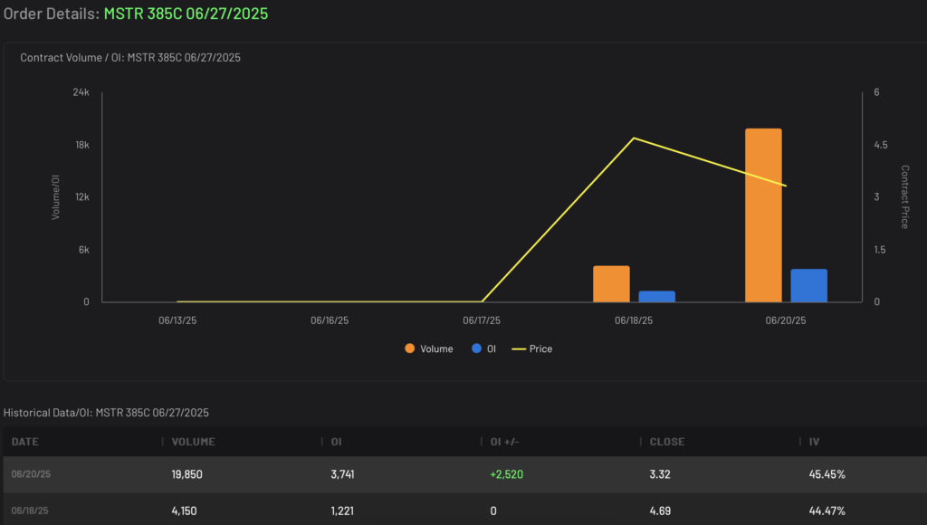
Task: Click the Contract Price axis title
Action: coord(904,197)
